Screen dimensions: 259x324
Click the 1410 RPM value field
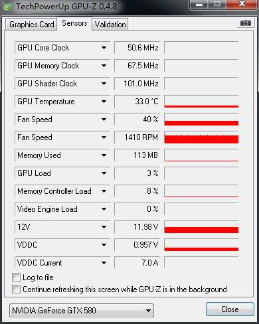click(137, 137)
